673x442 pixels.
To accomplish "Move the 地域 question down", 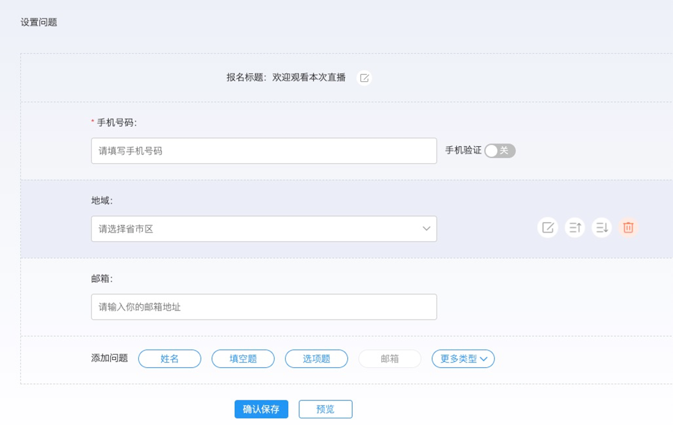I will [x=601, y=227].
